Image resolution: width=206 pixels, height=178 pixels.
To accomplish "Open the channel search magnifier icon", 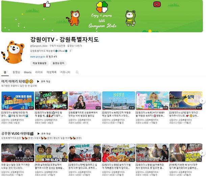I will pos(77,72).
